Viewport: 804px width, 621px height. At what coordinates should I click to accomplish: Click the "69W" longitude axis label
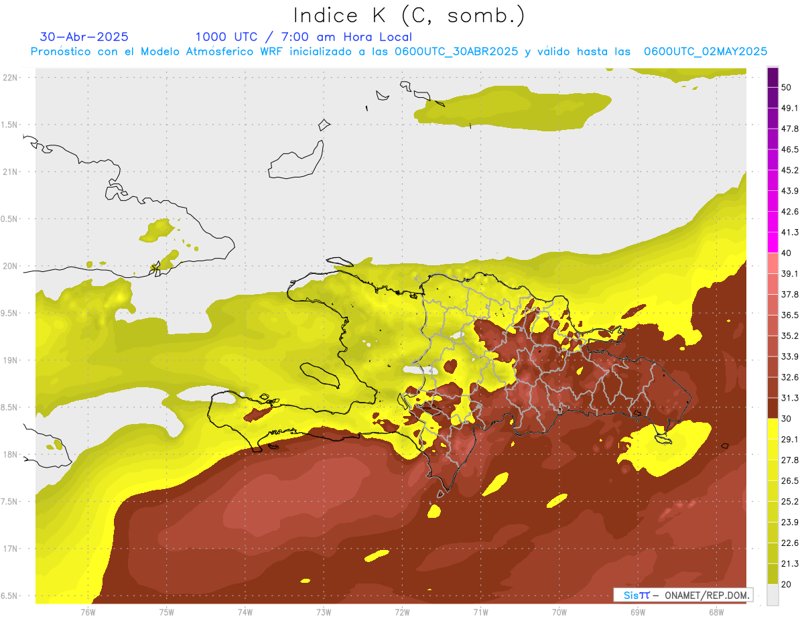point(637,612)
